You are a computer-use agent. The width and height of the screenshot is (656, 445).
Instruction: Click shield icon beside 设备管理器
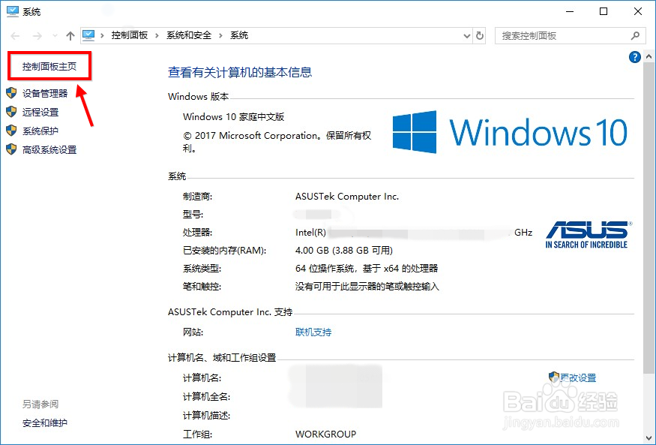click(x=11, y=93)
